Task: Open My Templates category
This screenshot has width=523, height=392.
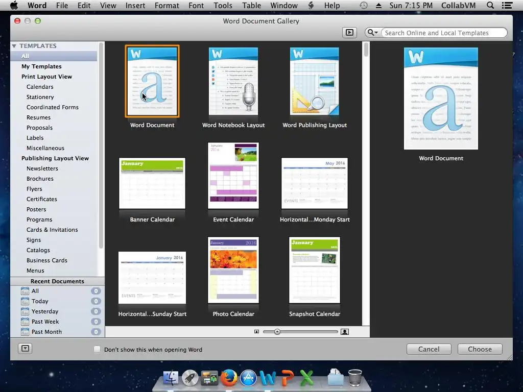Action: point(41,66)
